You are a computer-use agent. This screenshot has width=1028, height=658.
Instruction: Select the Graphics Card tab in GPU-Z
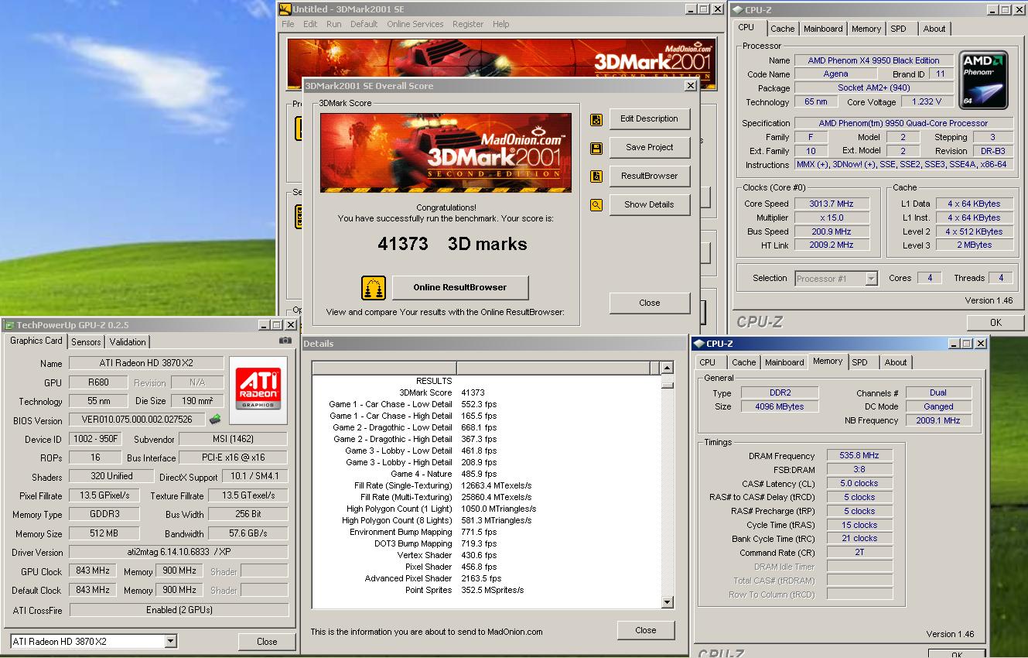[36, 341]
